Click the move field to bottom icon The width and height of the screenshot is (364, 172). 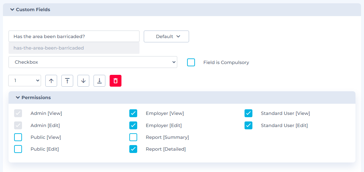[99, 81]
